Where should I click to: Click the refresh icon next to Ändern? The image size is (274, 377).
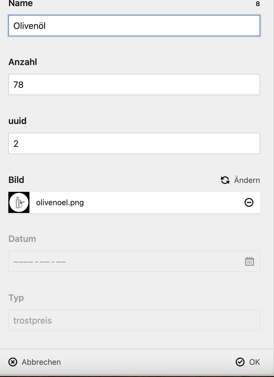(x=225, y=180)
